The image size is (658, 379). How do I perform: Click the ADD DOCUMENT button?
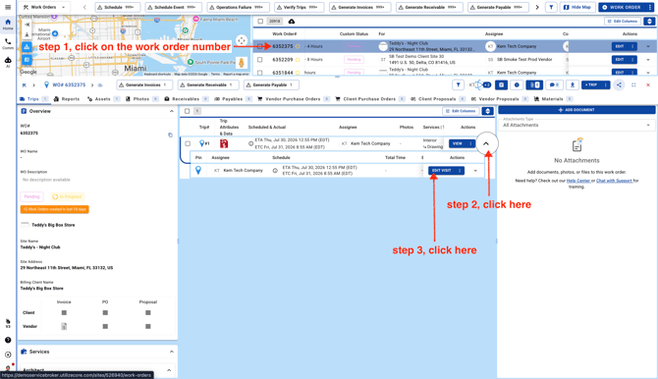pos(576,110)
